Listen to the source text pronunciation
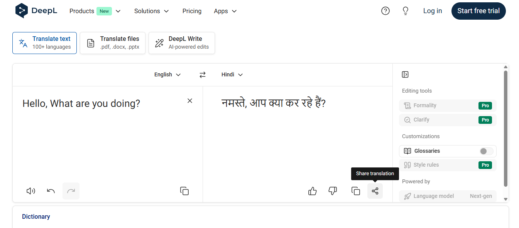This screenshot has height=228, width=519. (30, 191)
